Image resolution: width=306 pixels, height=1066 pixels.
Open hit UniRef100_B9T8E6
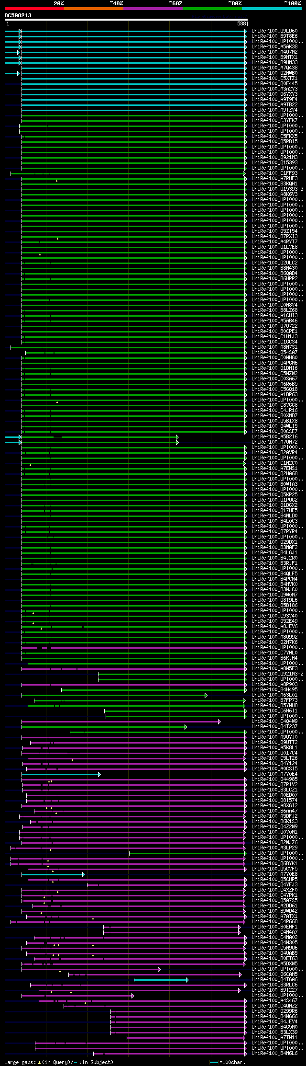274,36
